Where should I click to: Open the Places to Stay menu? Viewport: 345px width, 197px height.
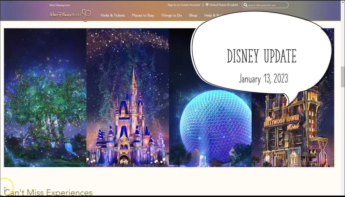(x=143, y=15)
